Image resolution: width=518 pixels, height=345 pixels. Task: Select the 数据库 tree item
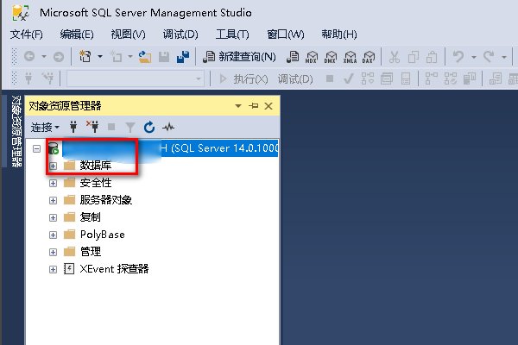pos(96,165)
